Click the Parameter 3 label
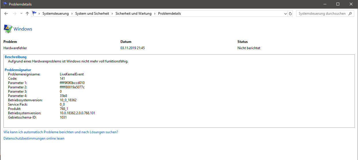The height and width of the screenshot is (160, 358). coord(18,92)
